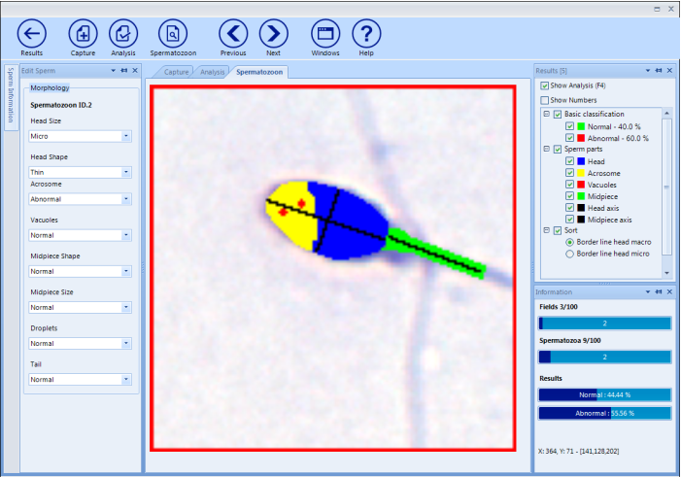Click Results tree scrollbar down arrow
The image size is (681, 477).
[x=666, y=273]
